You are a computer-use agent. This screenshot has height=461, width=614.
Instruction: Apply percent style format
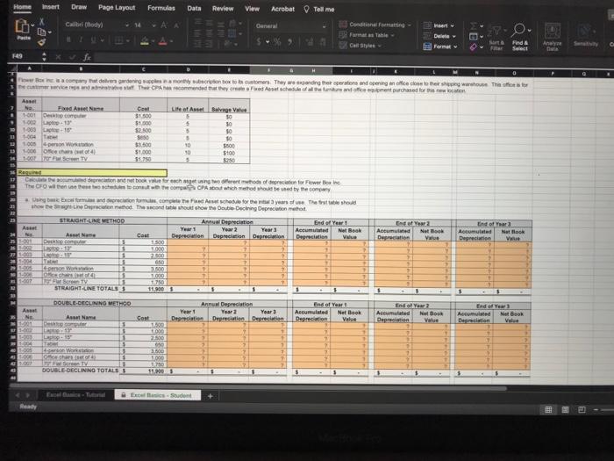(277, 41)
